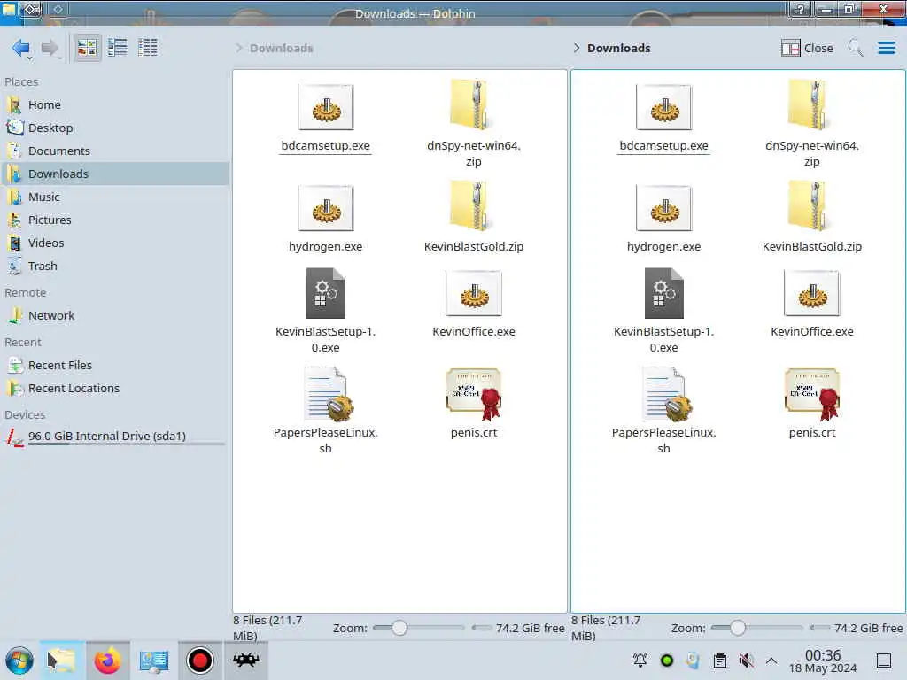Select bdcamsetup.exe icon in right pane
Screen dimensions: 907x680
663,107
